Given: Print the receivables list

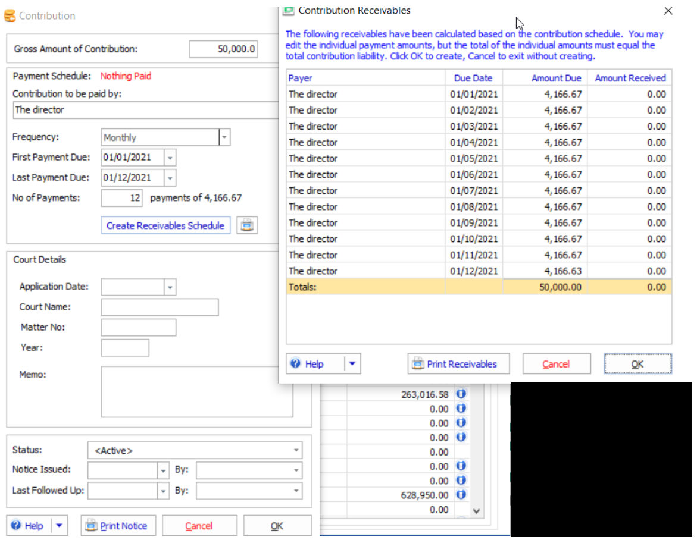Looking at the screenshot, I should [x=458, y=364].
